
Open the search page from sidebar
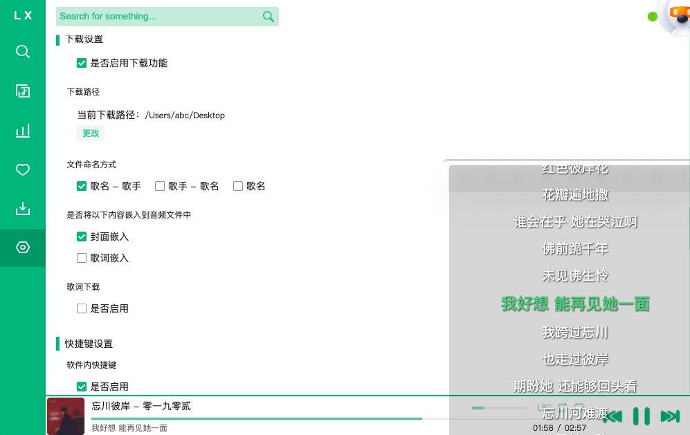tap(22, 52)
